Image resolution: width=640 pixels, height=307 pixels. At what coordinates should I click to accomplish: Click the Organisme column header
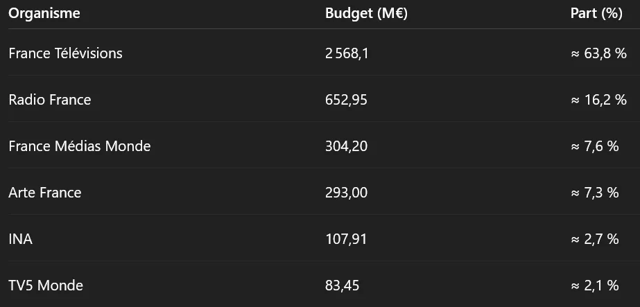point(44,14)
